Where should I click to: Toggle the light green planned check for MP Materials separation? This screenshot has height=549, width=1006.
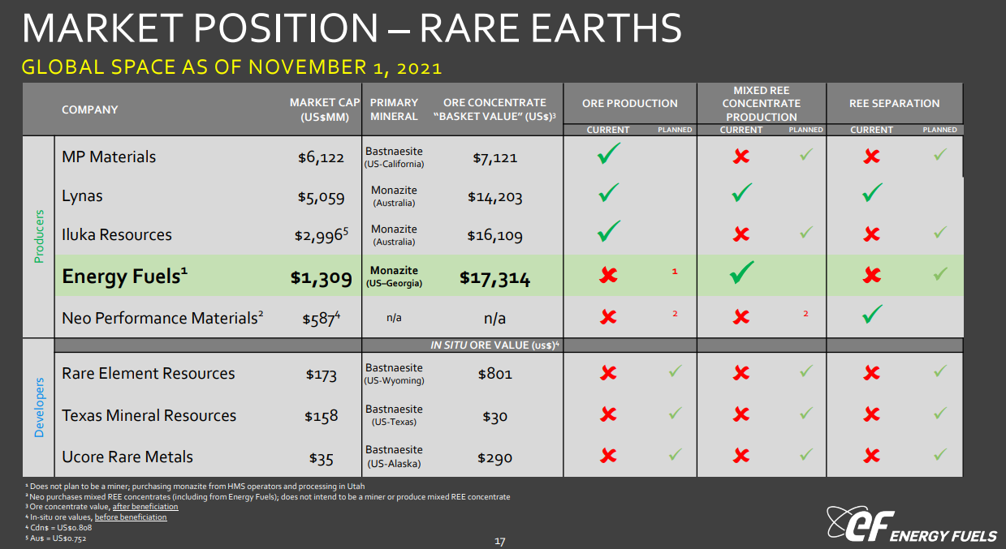pos(940,155)
